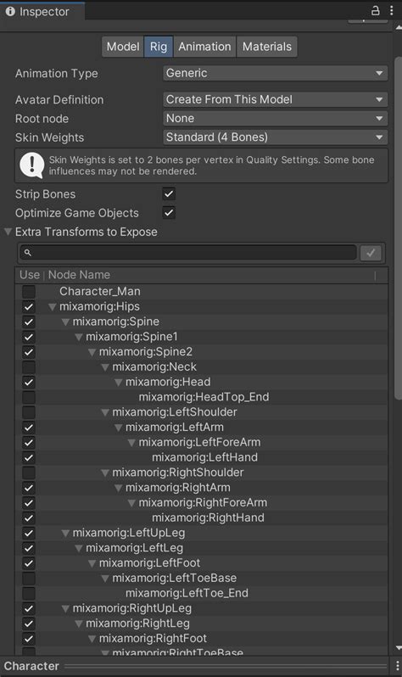Collapse the mixamorig:RightForeArm node arrow
402x677 pixels.
point(131,503)
